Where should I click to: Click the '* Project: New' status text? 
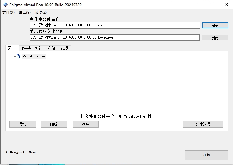tap(21, 152)
